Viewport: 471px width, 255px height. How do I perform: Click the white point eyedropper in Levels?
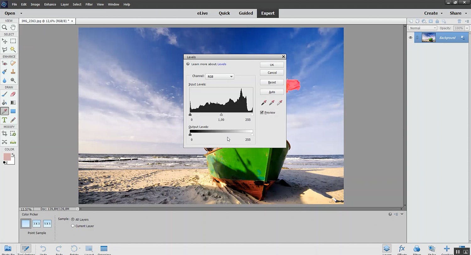pos(279,103)
